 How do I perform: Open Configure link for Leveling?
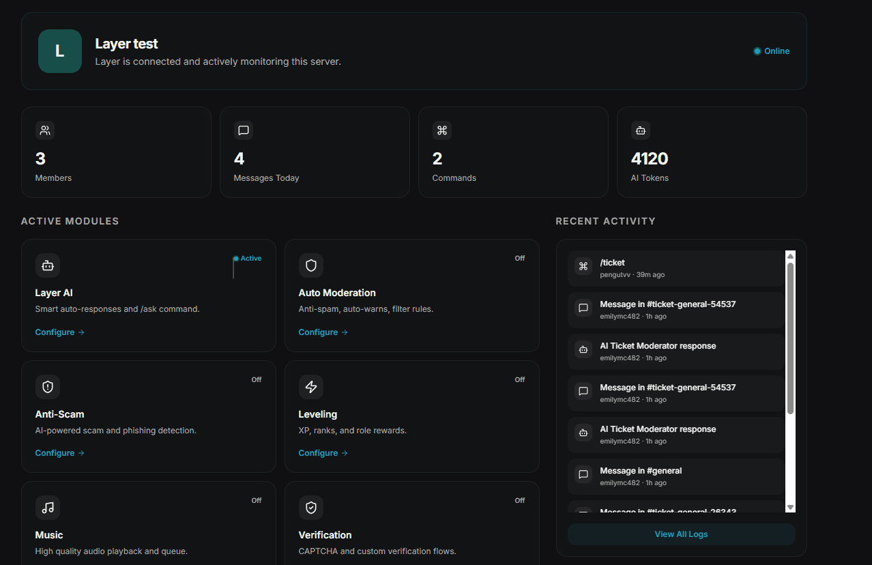[x=323, y=453]
